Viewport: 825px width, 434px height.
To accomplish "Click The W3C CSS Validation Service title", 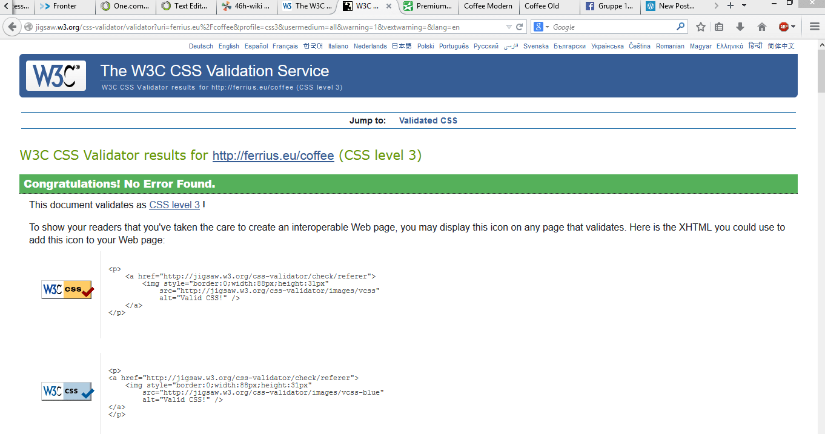I will (215, 71).
